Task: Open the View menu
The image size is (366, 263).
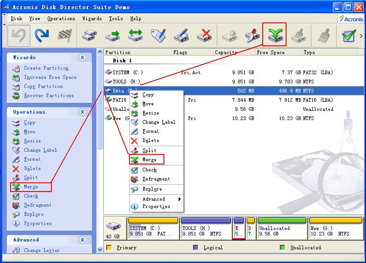Action: coord(34,19)
